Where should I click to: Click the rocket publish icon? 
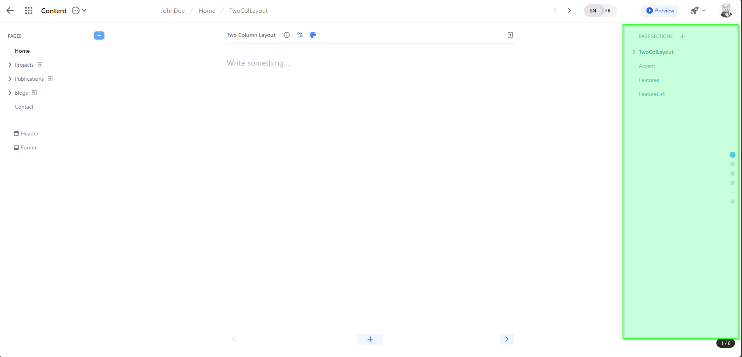click(695, 11)
